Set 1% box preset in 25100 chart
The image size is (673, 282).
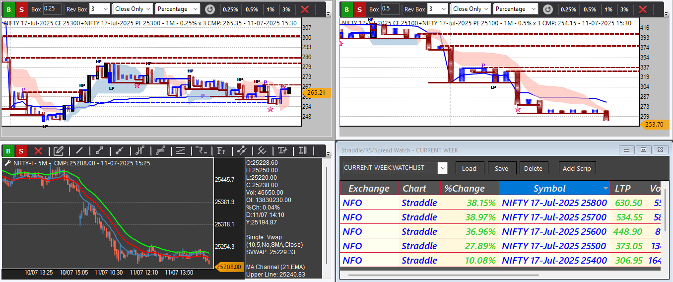pos(608,9)
